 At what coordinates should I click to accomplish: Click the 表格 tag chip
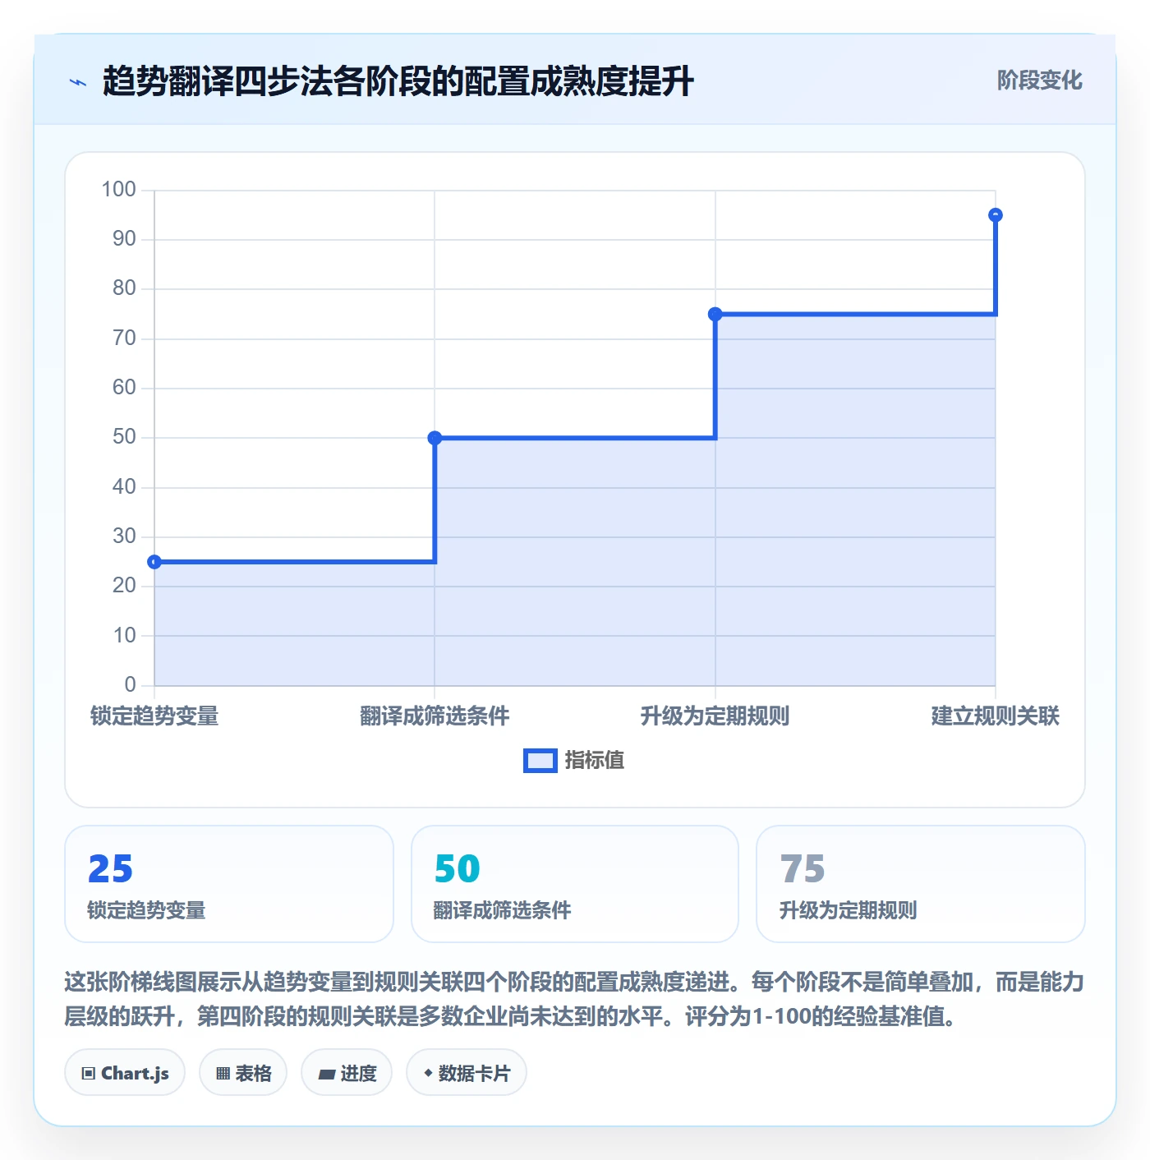243,1072
